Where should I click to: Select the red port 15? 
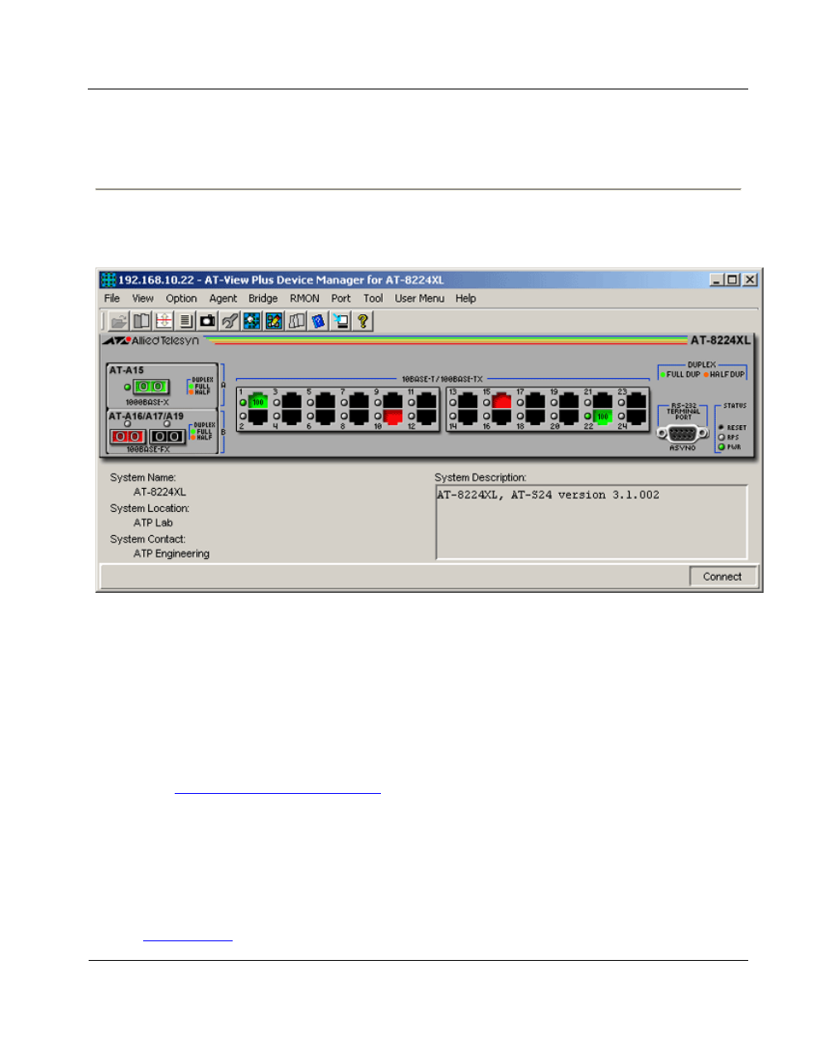[x=501, y=401]
